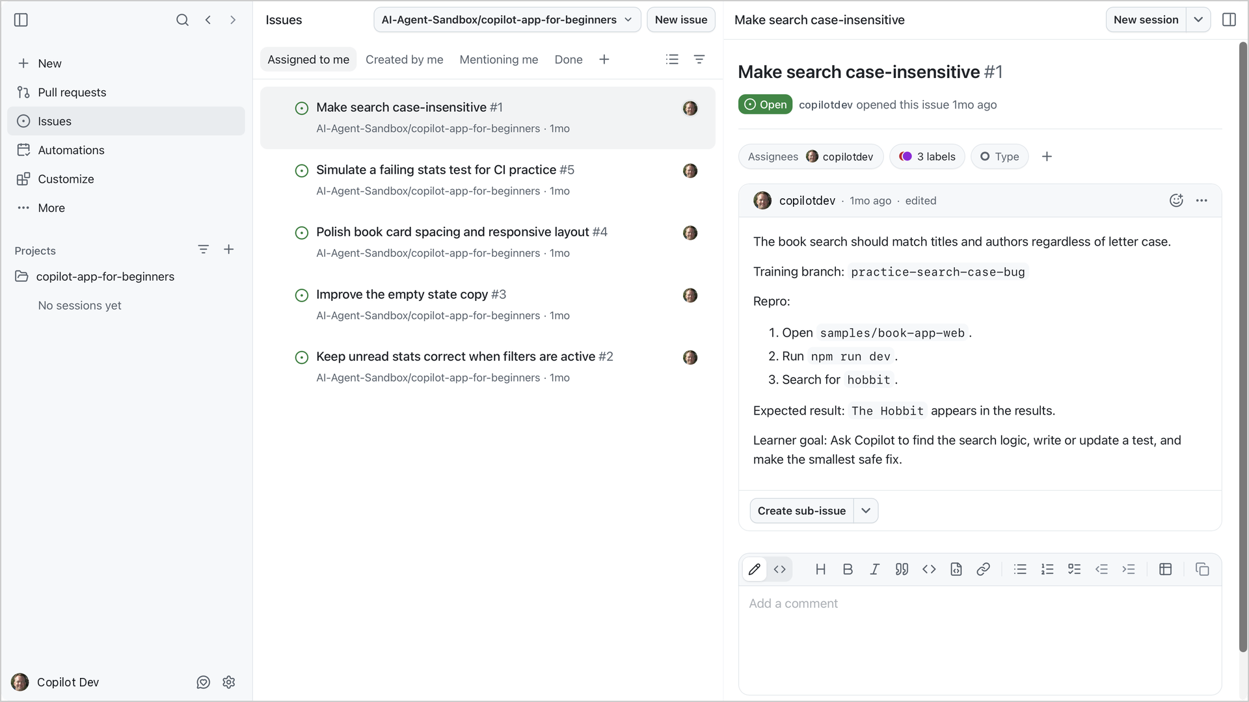Open the repository selector dropdown
1249x702 pixels.
[x=507, y=20]
